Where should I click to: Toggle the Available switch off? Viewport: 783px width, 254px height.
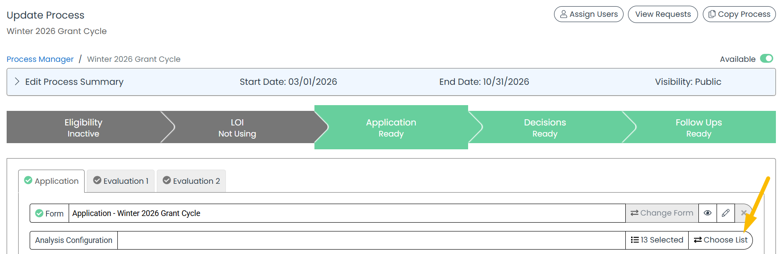coord(767,58)
